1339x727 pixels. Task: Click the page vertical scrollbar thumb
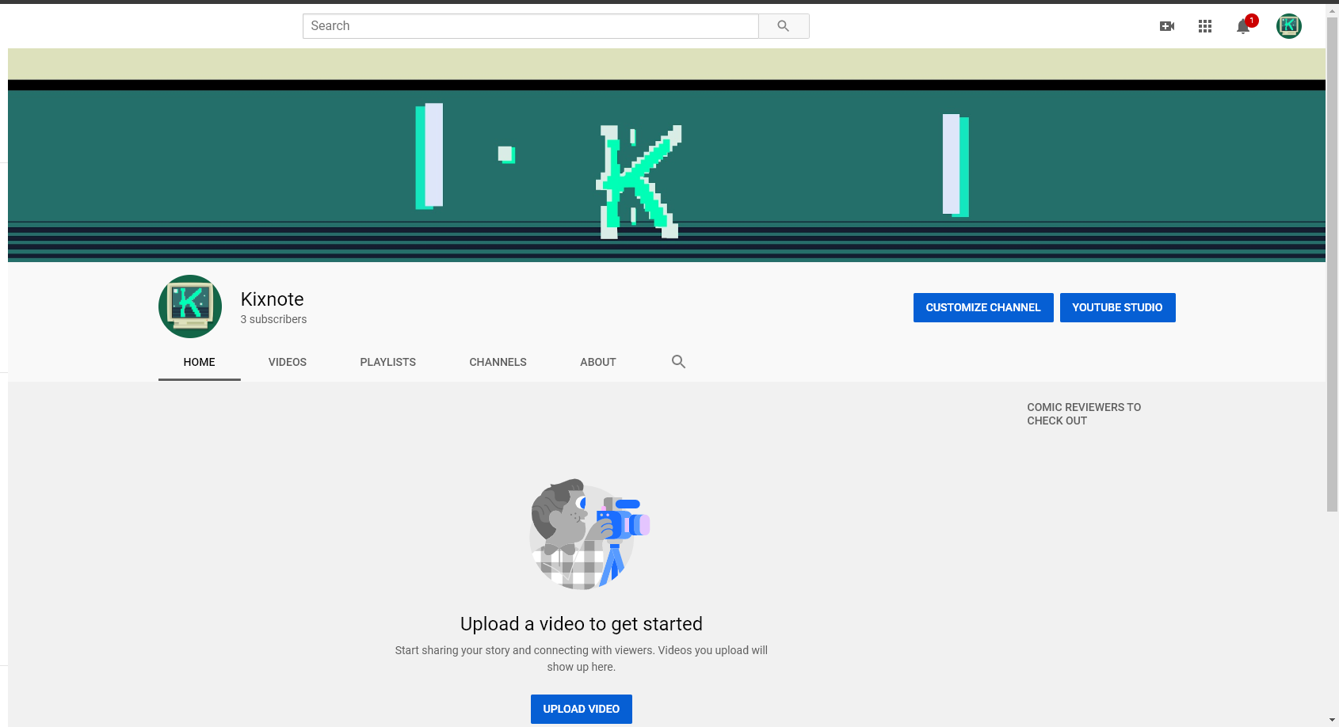[x=1333, y=264]
